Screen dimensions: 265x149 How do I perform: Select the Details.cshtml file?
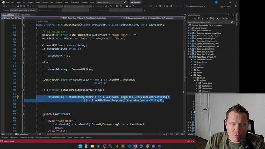(207, 89)
